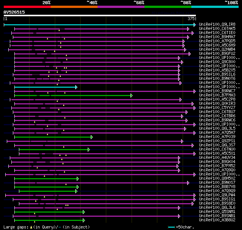Select the UniRef100_Q9LPW4 label

pos(217,195)
